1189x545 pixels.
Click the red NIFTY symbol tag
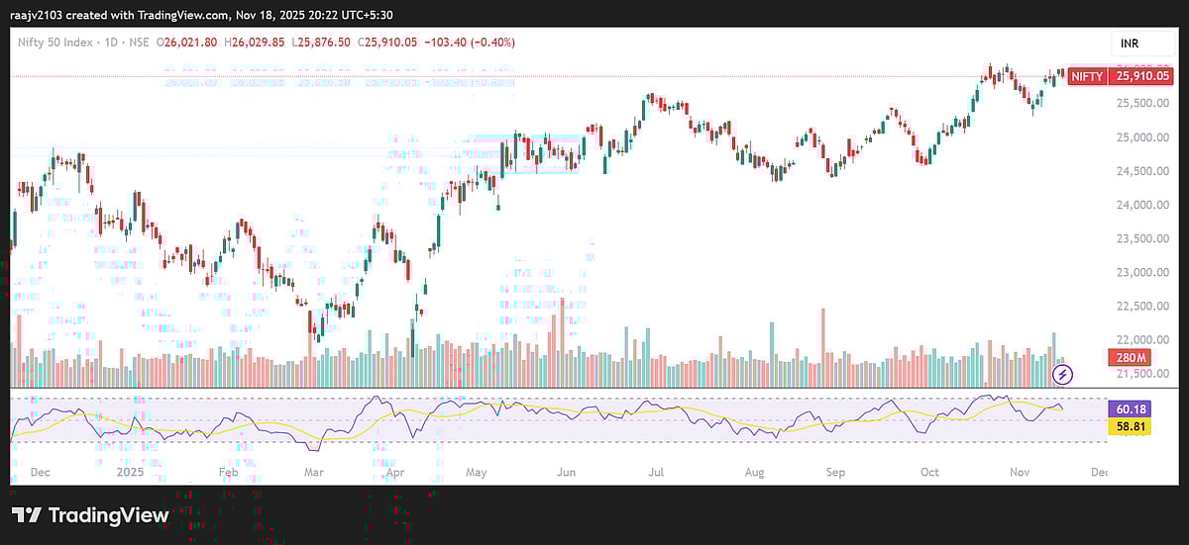[1087, 75]
